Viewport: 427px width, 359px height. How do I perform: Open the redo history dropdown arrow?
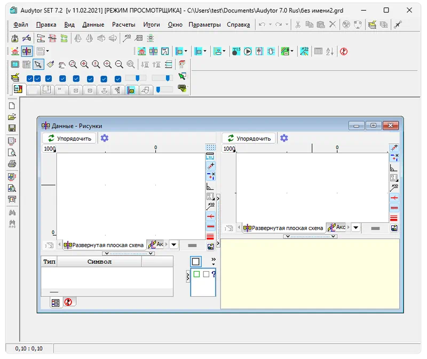(287, 25)
